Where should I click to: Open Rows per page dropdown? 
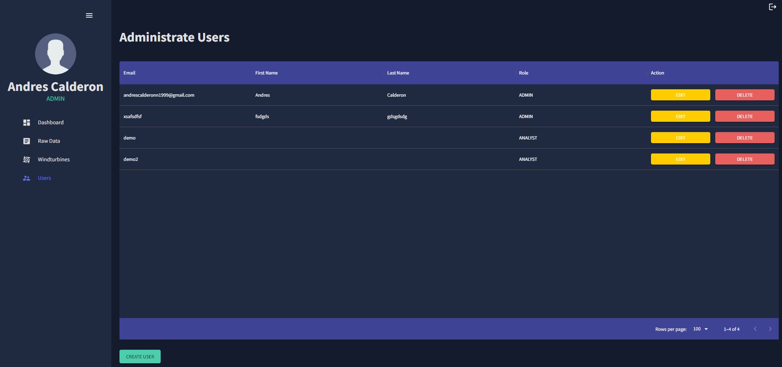(700, 329)
